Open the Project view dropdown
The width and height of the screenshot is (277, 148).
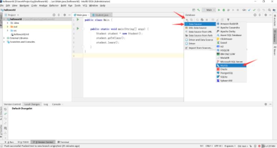[12, 15]
